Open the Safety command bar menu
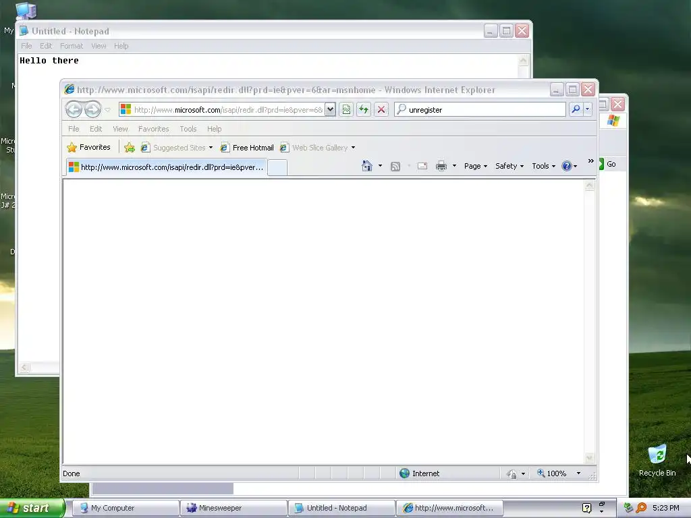 point(509,166)
